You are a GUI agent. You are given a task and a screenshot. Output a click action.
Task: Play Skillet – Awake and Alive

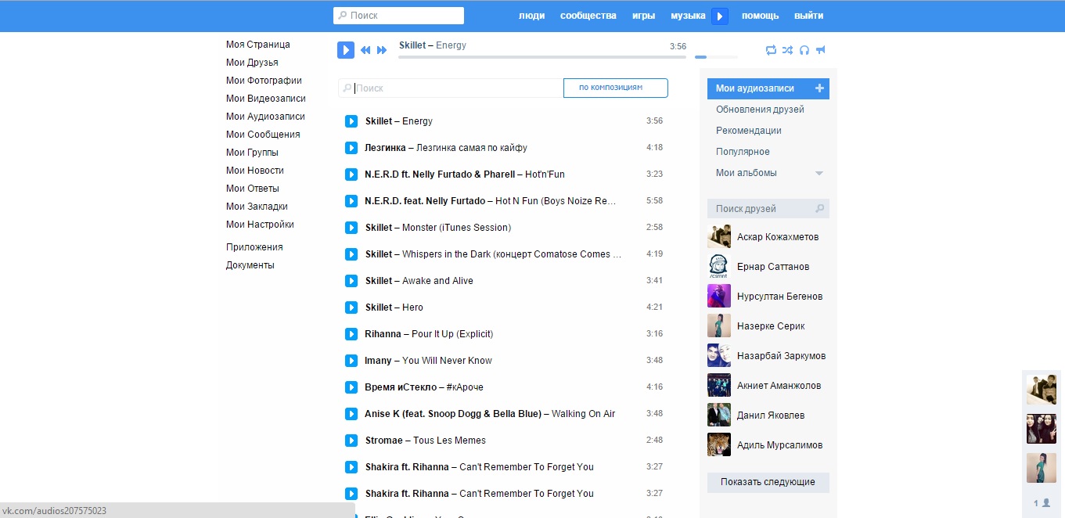[351, 281]
